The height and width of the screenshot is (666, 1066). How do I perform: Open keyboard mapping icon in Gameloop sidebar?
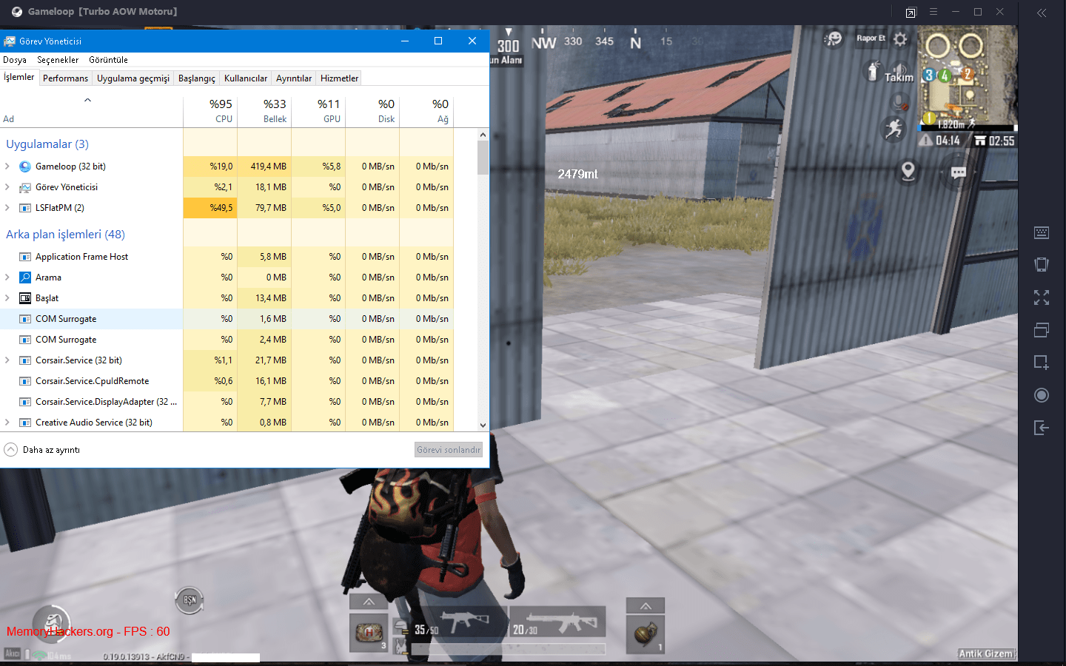[1042, 233]
